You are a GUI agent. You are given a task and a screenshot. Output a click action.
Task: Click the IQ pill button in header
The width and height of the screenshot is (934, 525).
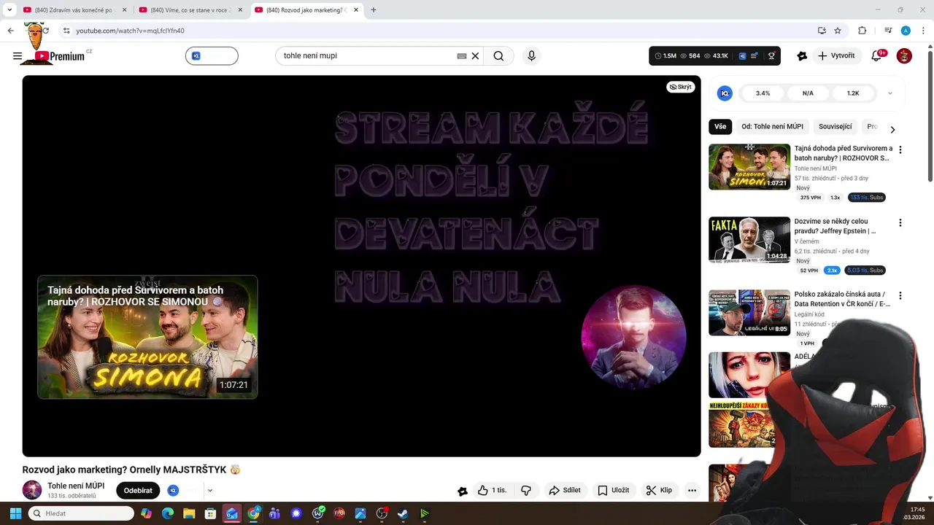tap(212, 55)
